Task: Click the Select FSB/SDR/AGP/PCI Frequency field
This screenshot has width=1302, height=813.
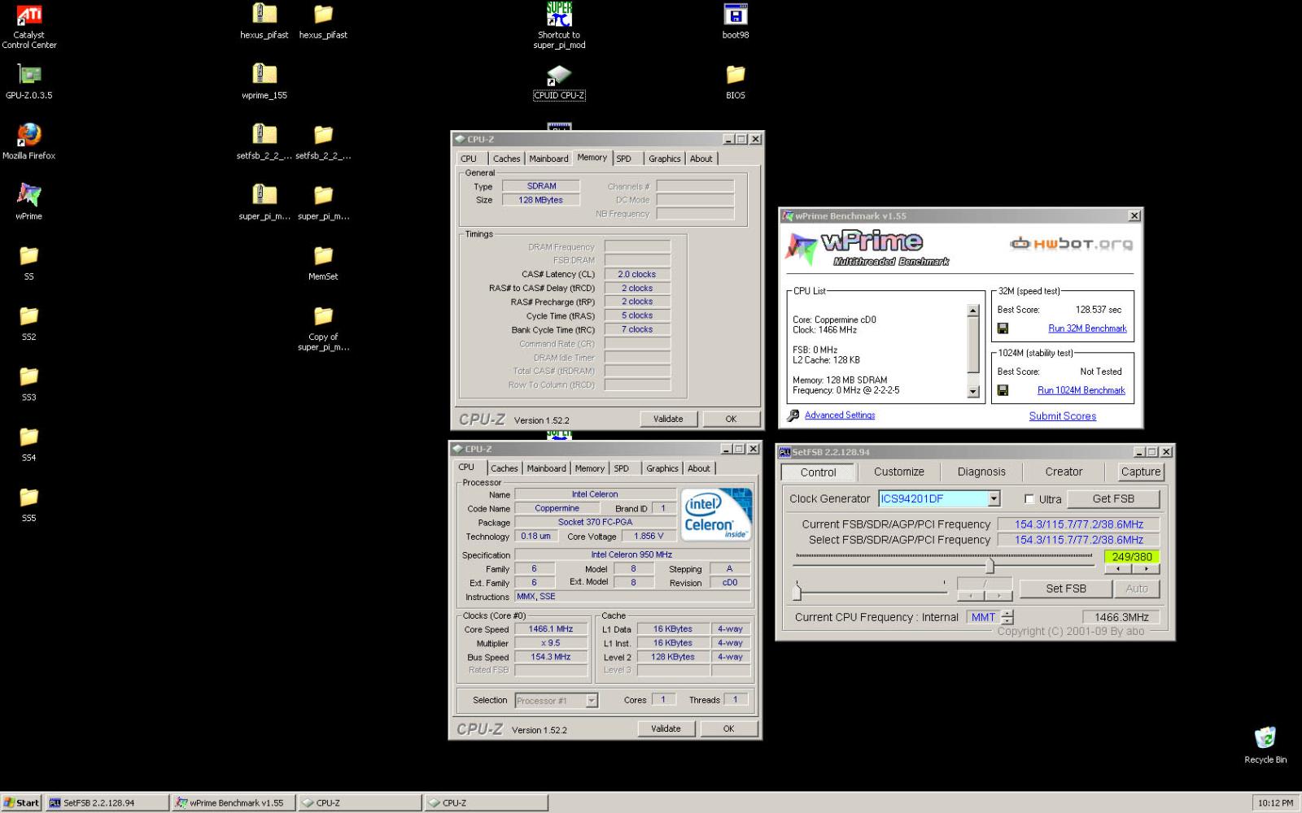Action: click(x=1078, y=540)
